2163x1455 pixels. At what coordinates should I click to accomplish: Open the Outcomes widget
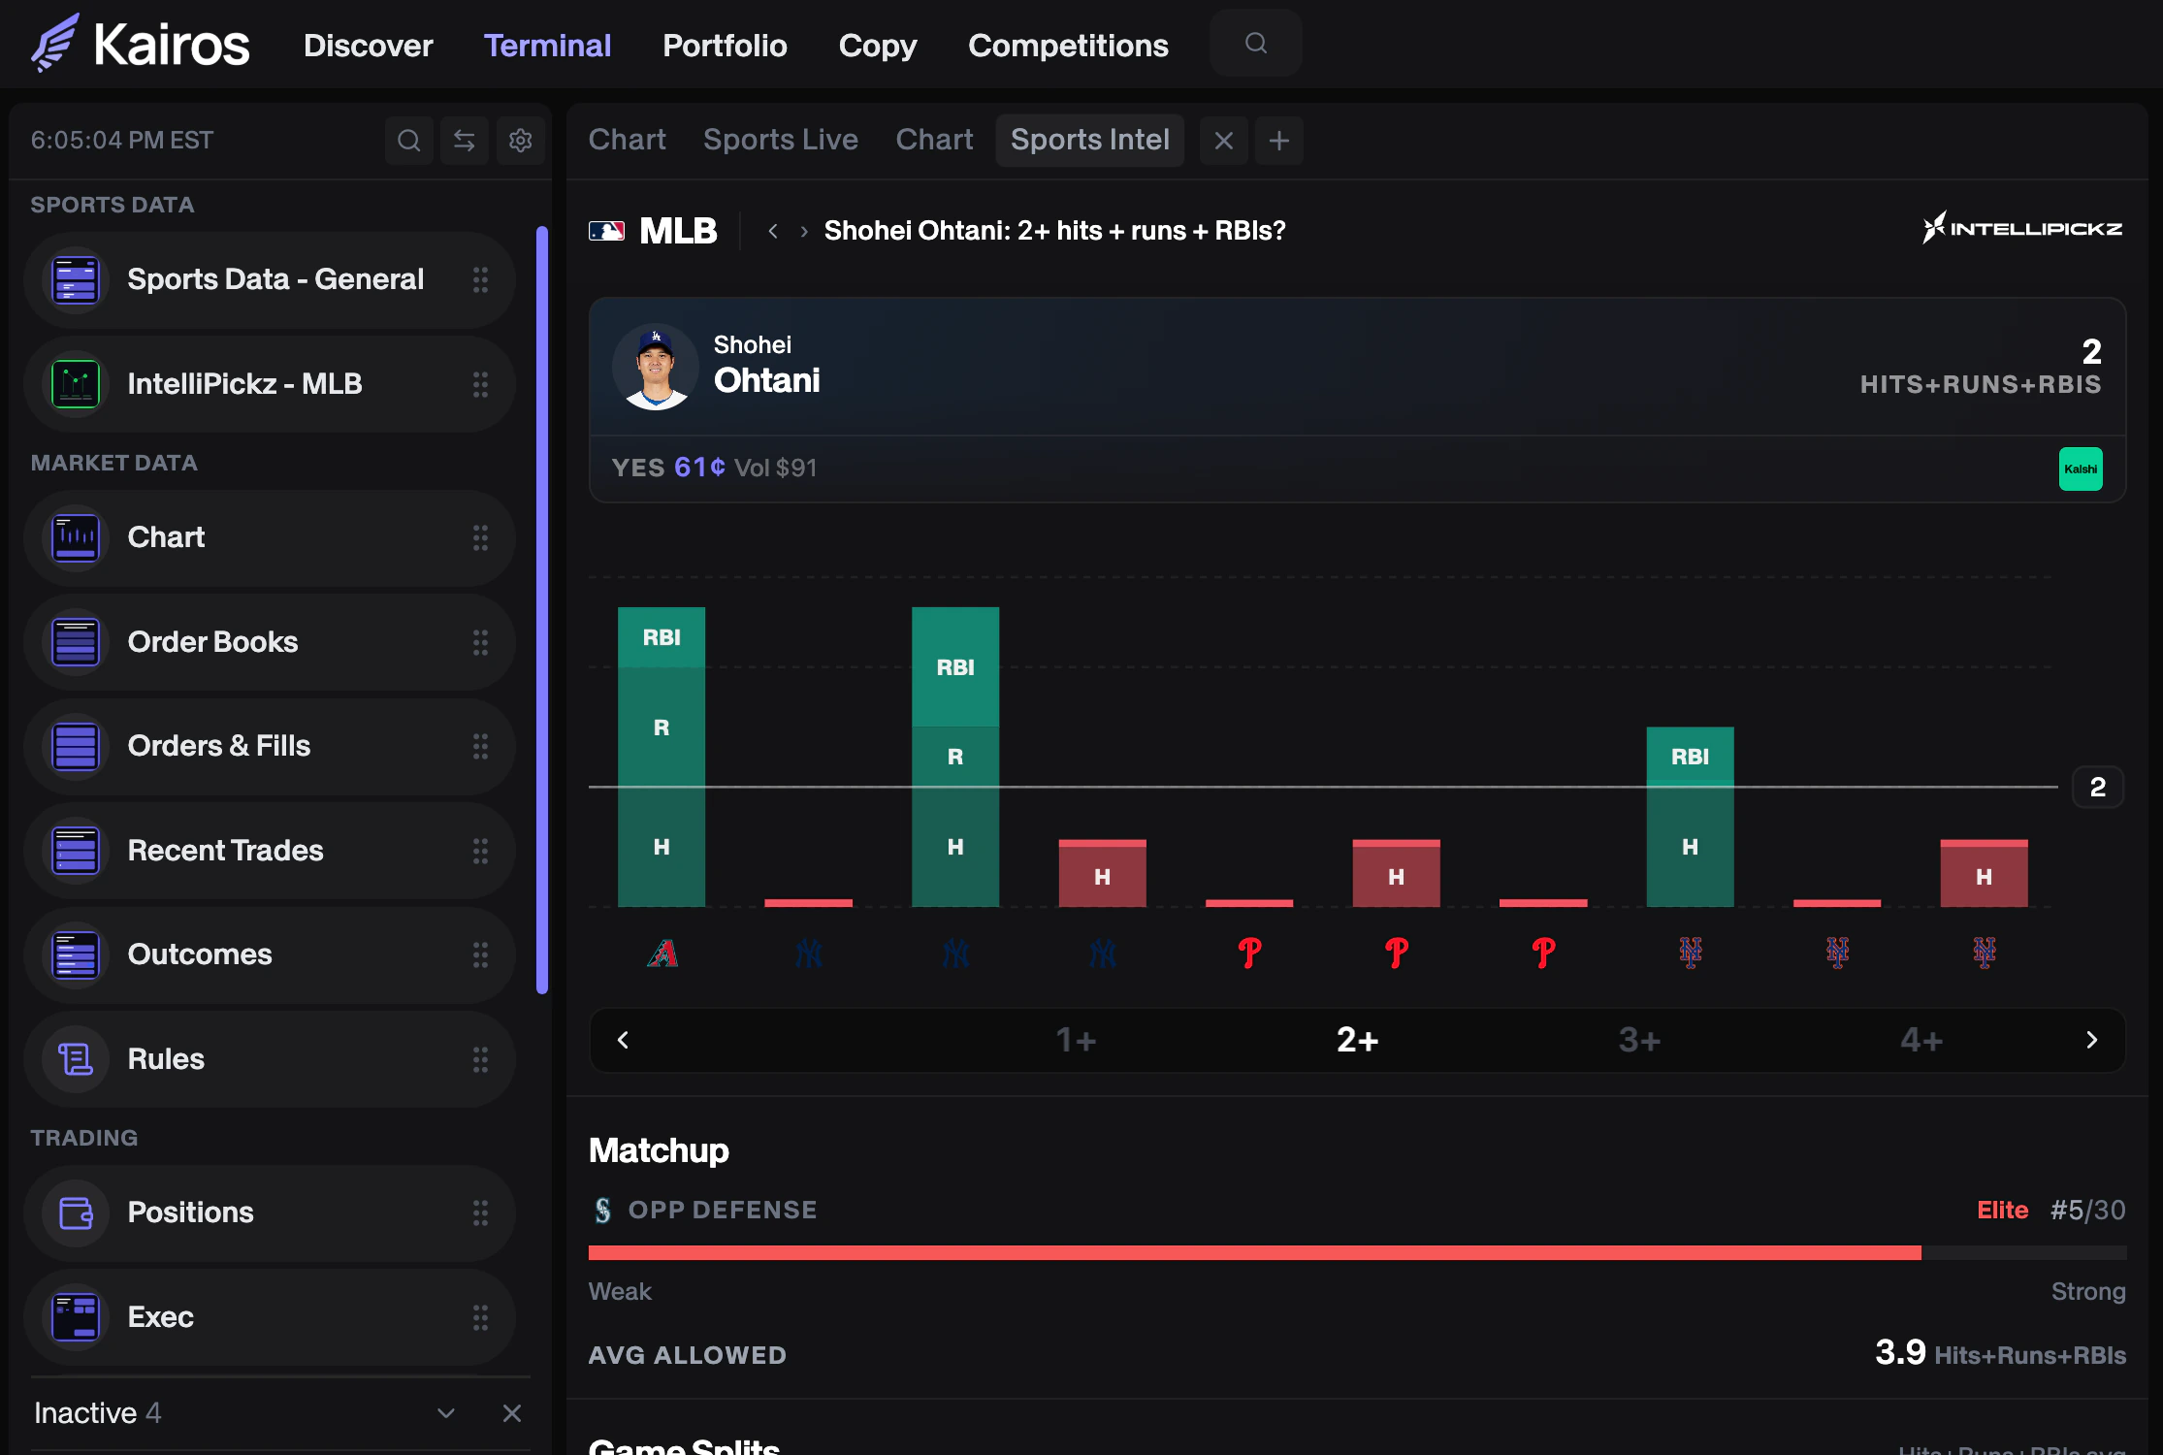269,954
